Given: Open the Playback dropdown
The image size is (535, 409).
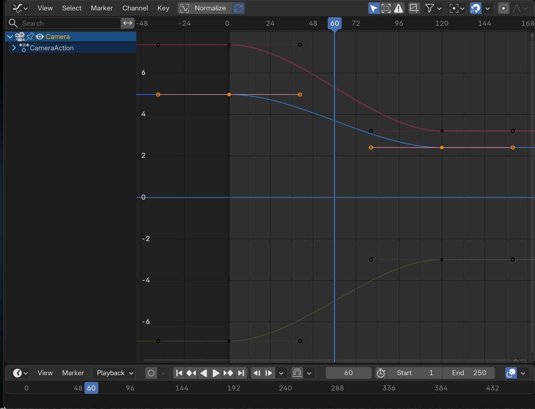Looking at the screenshot, I should [115, 373].
